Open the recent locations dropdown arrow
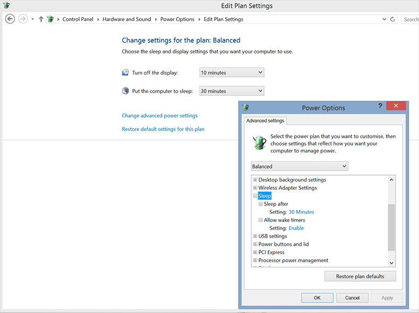Screen dimensions: 419x313 click(32, 19)
